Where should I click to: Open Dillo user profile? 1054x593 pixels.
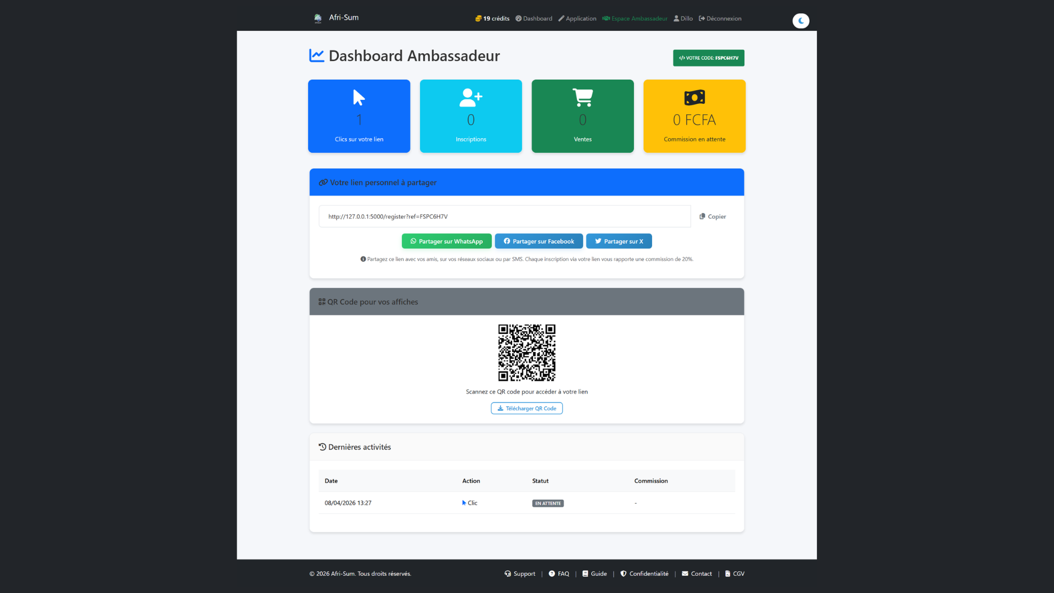[683, 19]
